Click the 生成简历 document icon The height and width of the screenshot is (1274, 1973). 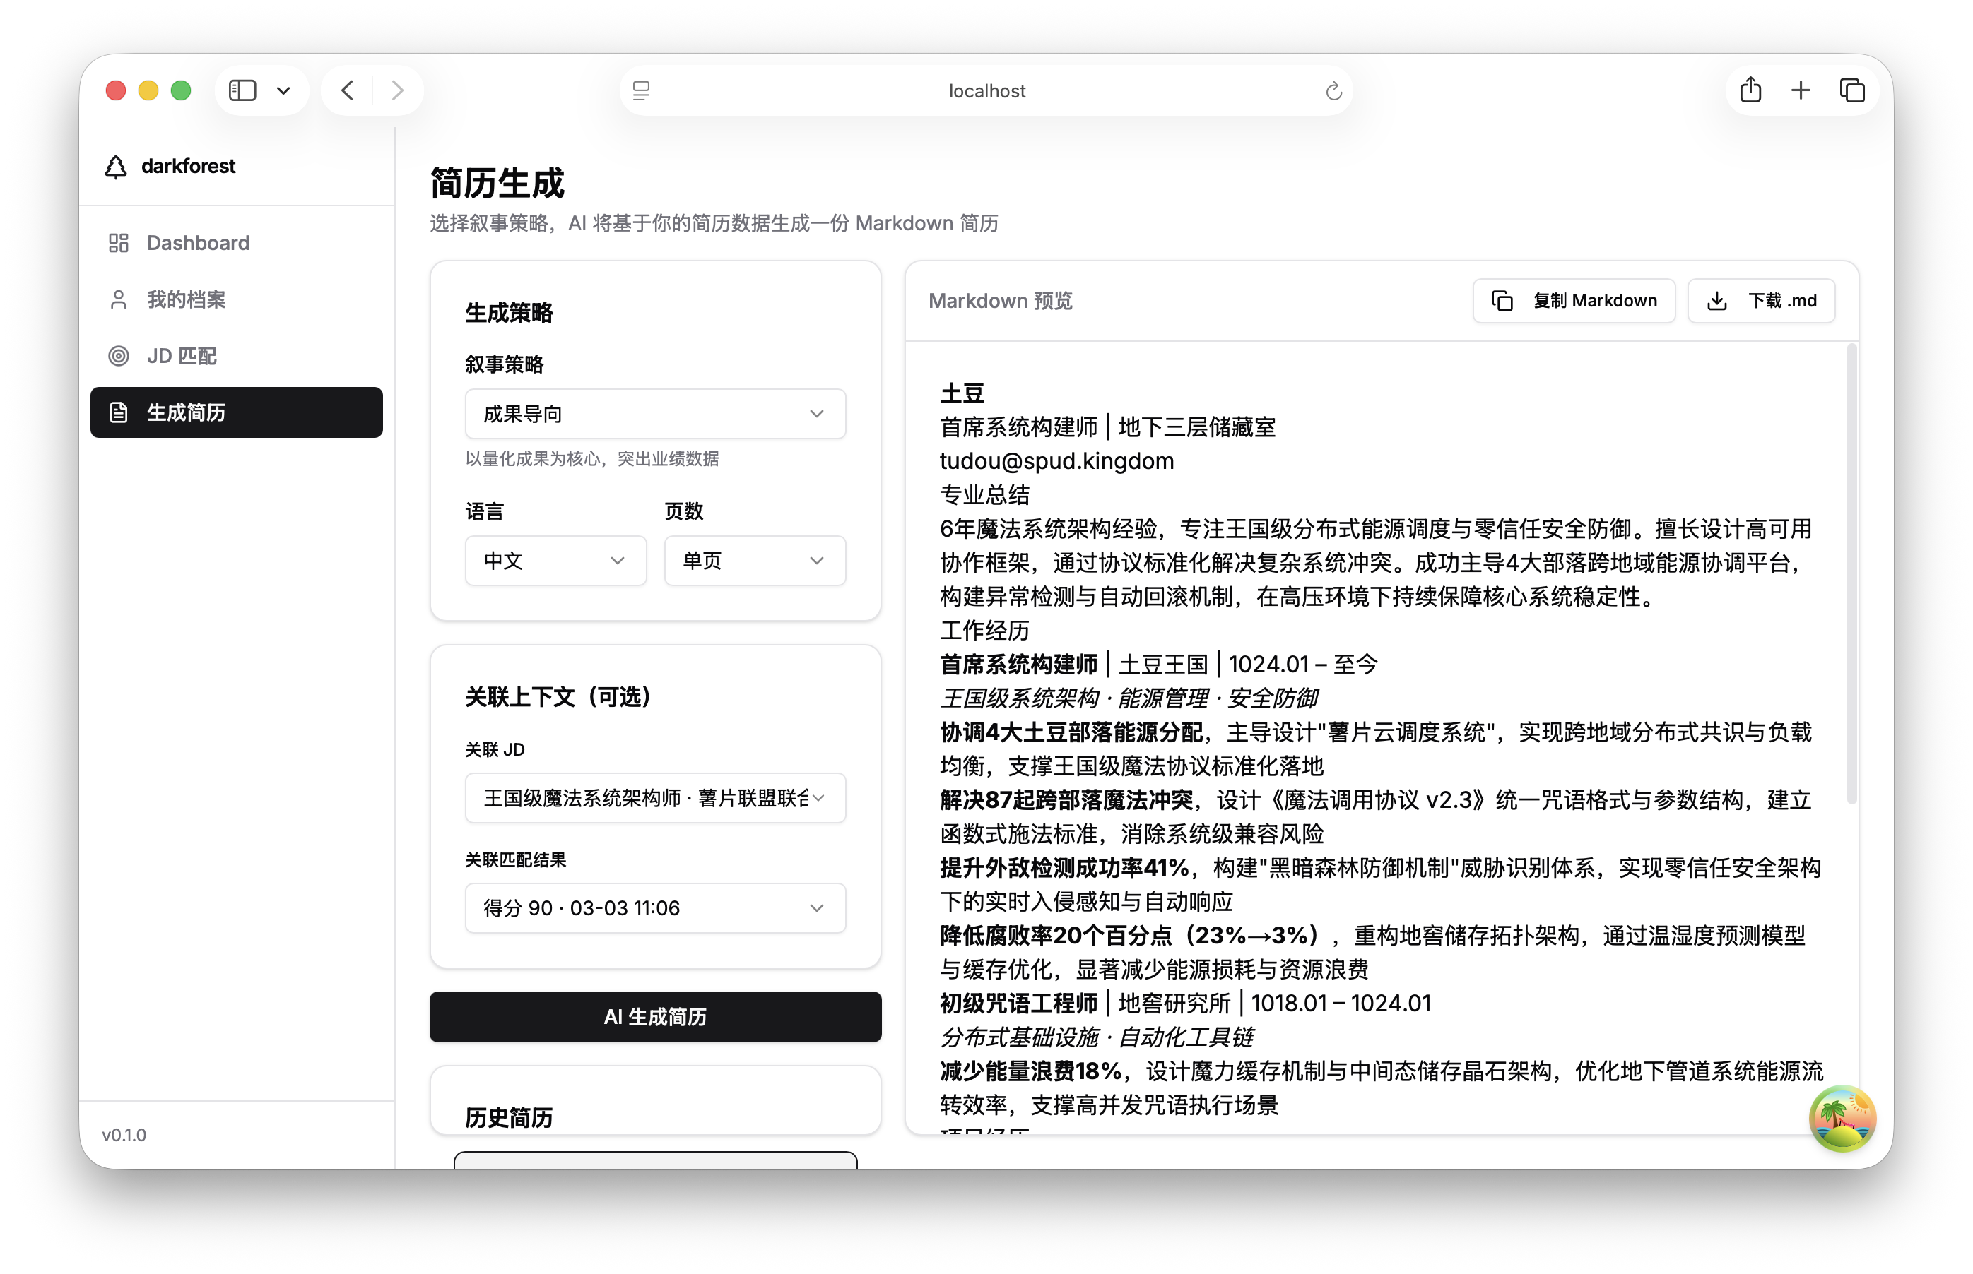click(x=117, y=412)
